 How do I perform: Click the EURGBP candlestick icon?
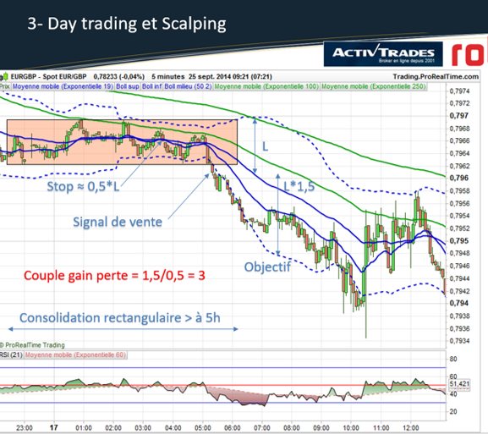click(x=5, y=77)
